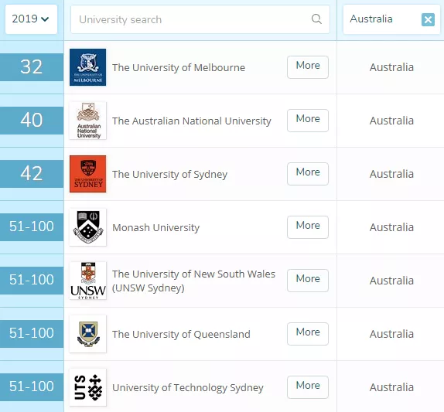
Task: Click Australia in the University of Technology Sydney row
Action: point(391,387)
